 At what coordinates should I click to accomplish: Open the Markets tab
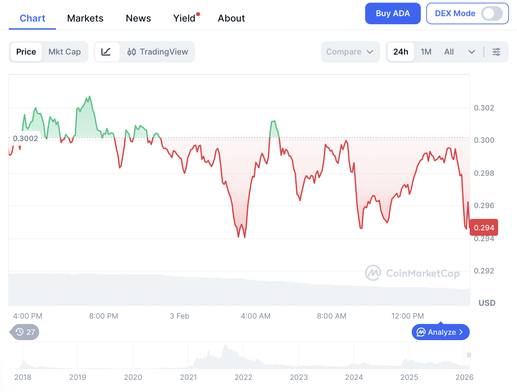85,18
